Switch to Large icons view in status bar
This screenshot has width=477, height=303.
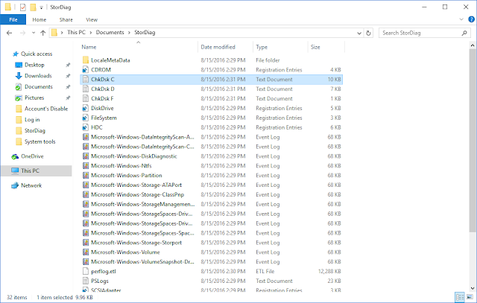point(470,297)
